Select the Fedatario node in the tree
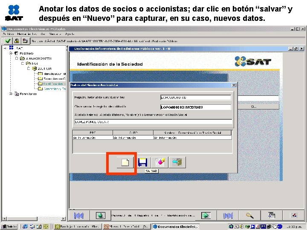The width and height of the screenshot is (307, 230). click(x=24, y=53)
